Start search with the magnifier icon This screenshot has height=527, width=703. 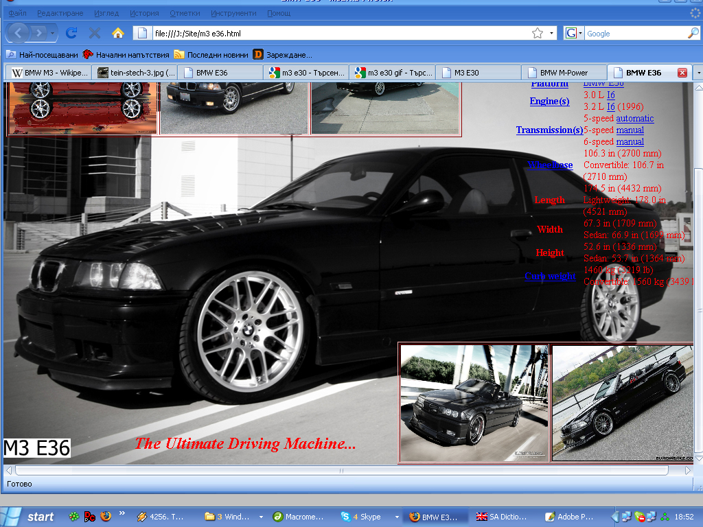pyautogui.click(x=693, y=33)
